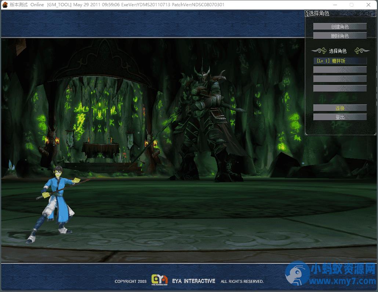The height and width of the screenshot is (292, 378).
Task: Click the 删除角色 (delete character) button
Action: pyautogui.click(x=340, y=36)
